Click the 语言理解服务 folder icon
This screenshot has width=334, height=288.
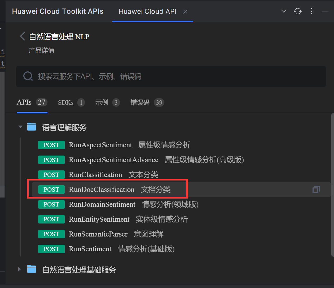[32, 127]
